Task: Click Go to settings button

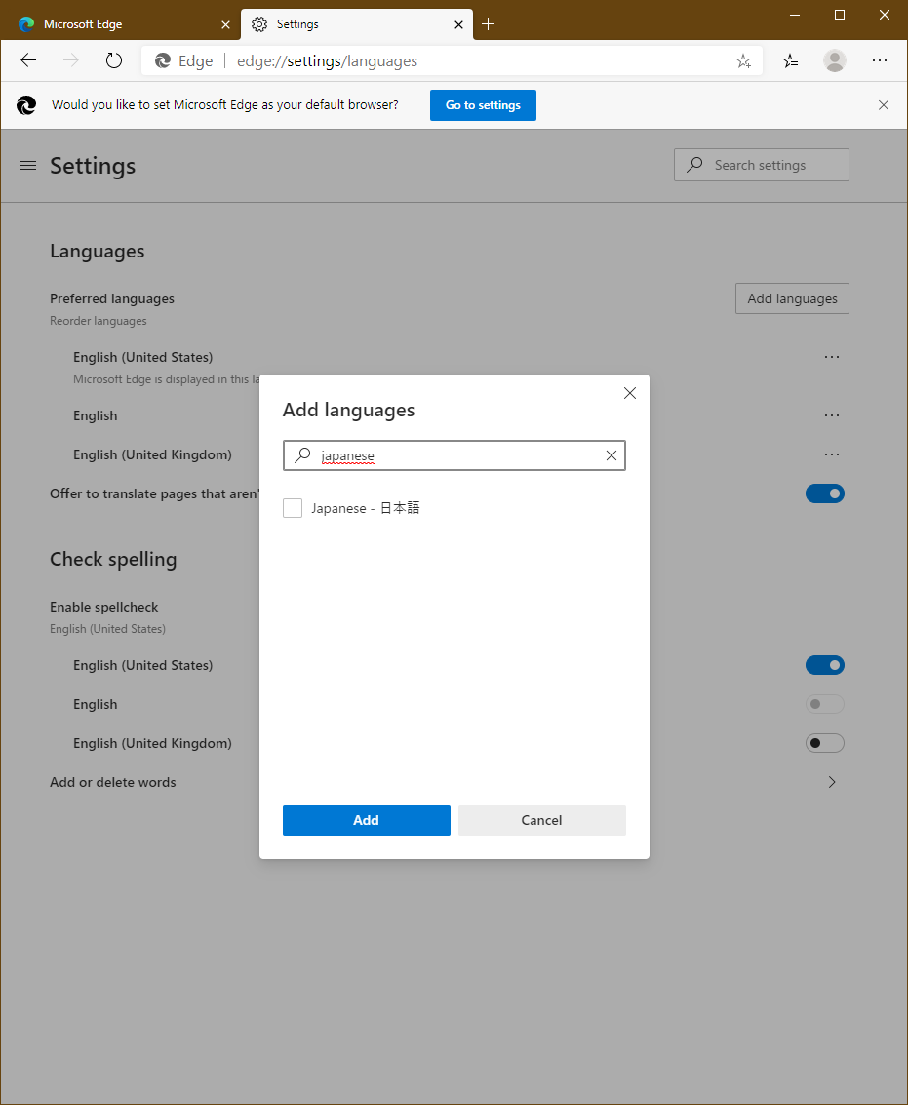Action: click(483, 105)
